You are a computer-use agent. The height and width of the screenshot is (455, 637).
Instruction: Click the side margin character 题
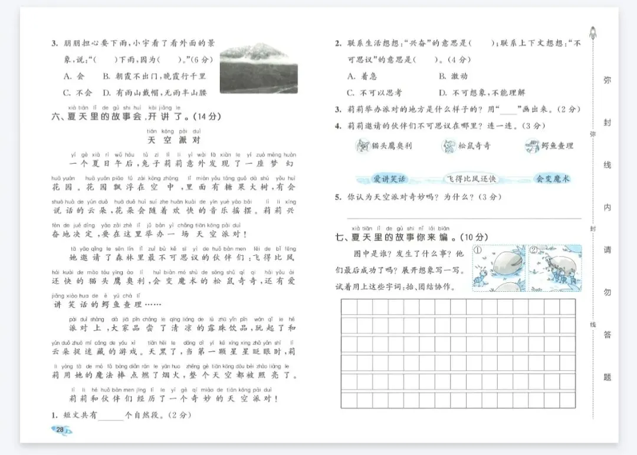pyautogui.click(x=607, y=377)
